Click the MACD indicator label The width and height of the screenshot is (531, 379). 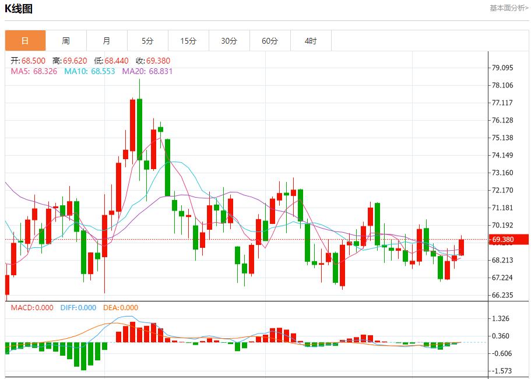click(x=32, y=308)
